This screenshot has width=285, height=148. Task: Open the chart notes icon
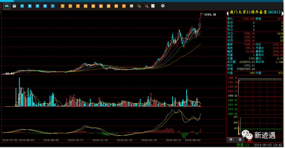coord(132,6)
